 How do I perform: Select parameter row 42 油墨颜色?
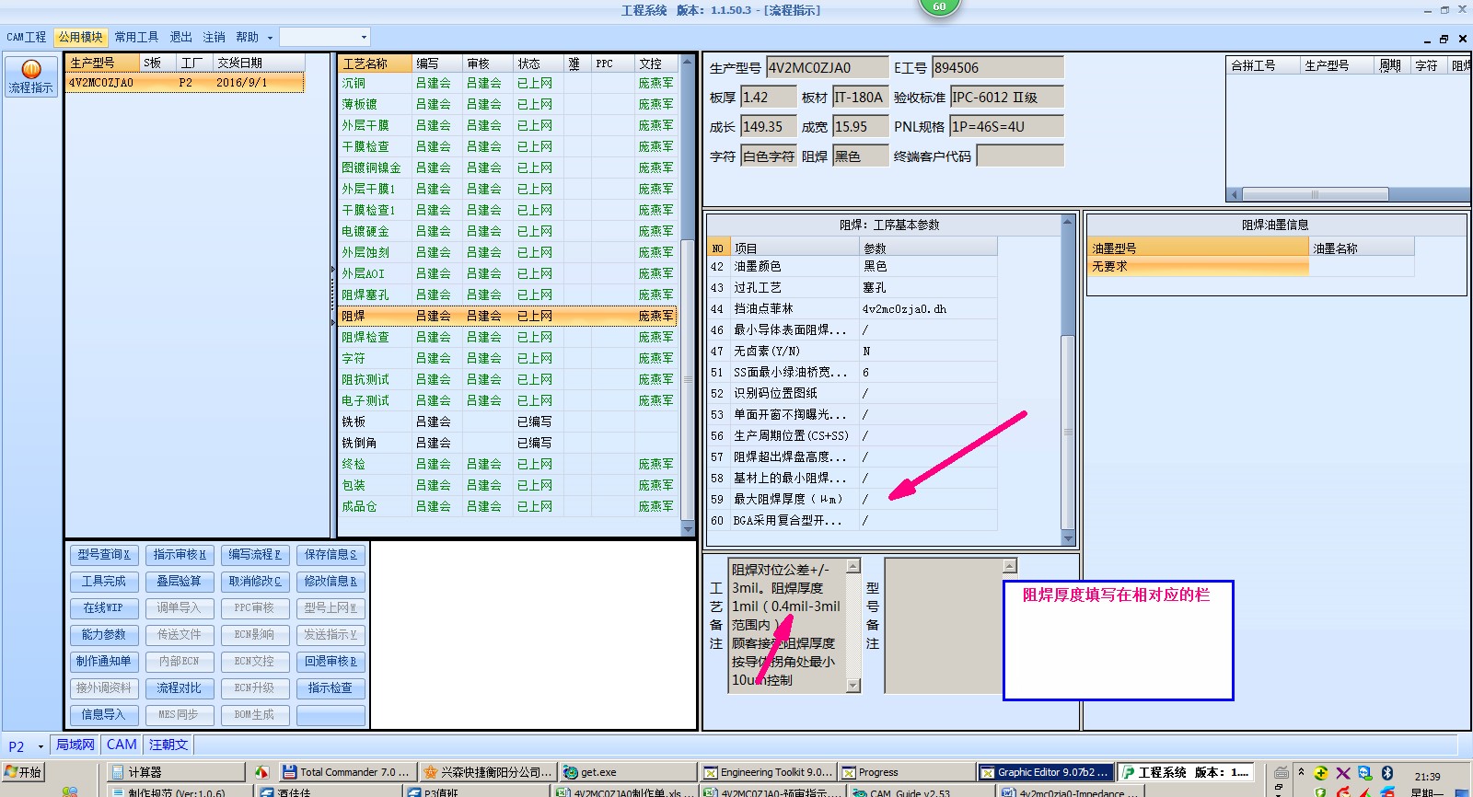[852, 266]
